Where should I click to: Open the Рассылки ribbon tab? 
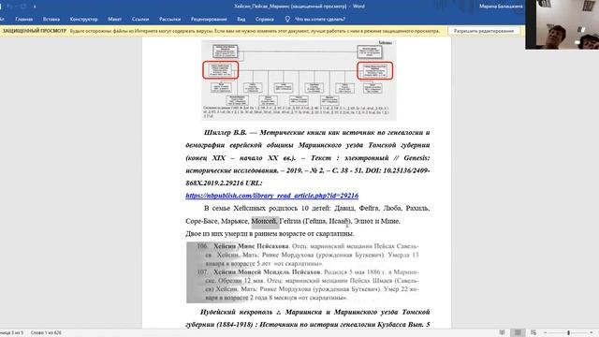pyautogui.click(x=169, y=19)
